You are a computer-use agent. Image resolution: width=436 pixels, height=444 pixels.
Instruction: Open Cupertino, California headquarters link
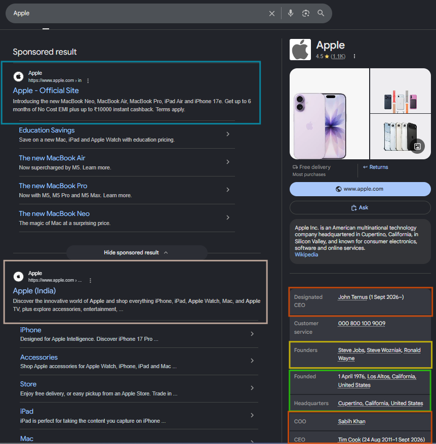click(380, 403)
